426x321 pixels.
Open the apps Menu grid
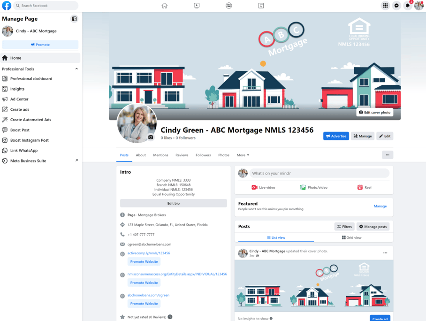[385, 5]
